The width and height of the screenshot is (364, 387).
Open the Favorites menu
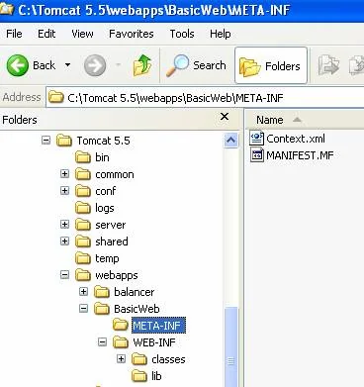coord(132,34)
